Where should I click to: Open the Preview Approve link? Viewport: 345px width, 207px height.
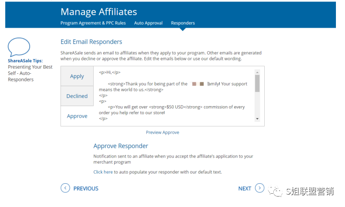click(x=162, y=132)
